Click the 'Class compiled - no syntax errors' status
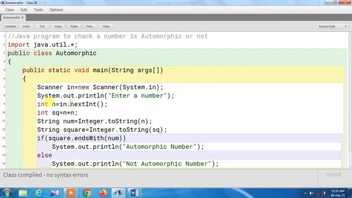The image size is (352, 198). (x=45, y=175)
